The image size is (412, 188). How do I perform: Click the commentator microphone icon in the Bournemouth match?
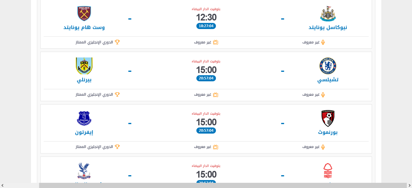pos(323,147)
